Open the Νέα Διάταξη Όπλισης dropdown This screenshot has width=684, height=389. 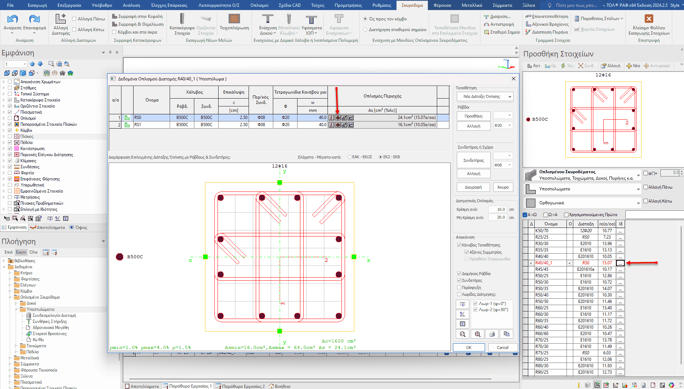click(485, 96)
